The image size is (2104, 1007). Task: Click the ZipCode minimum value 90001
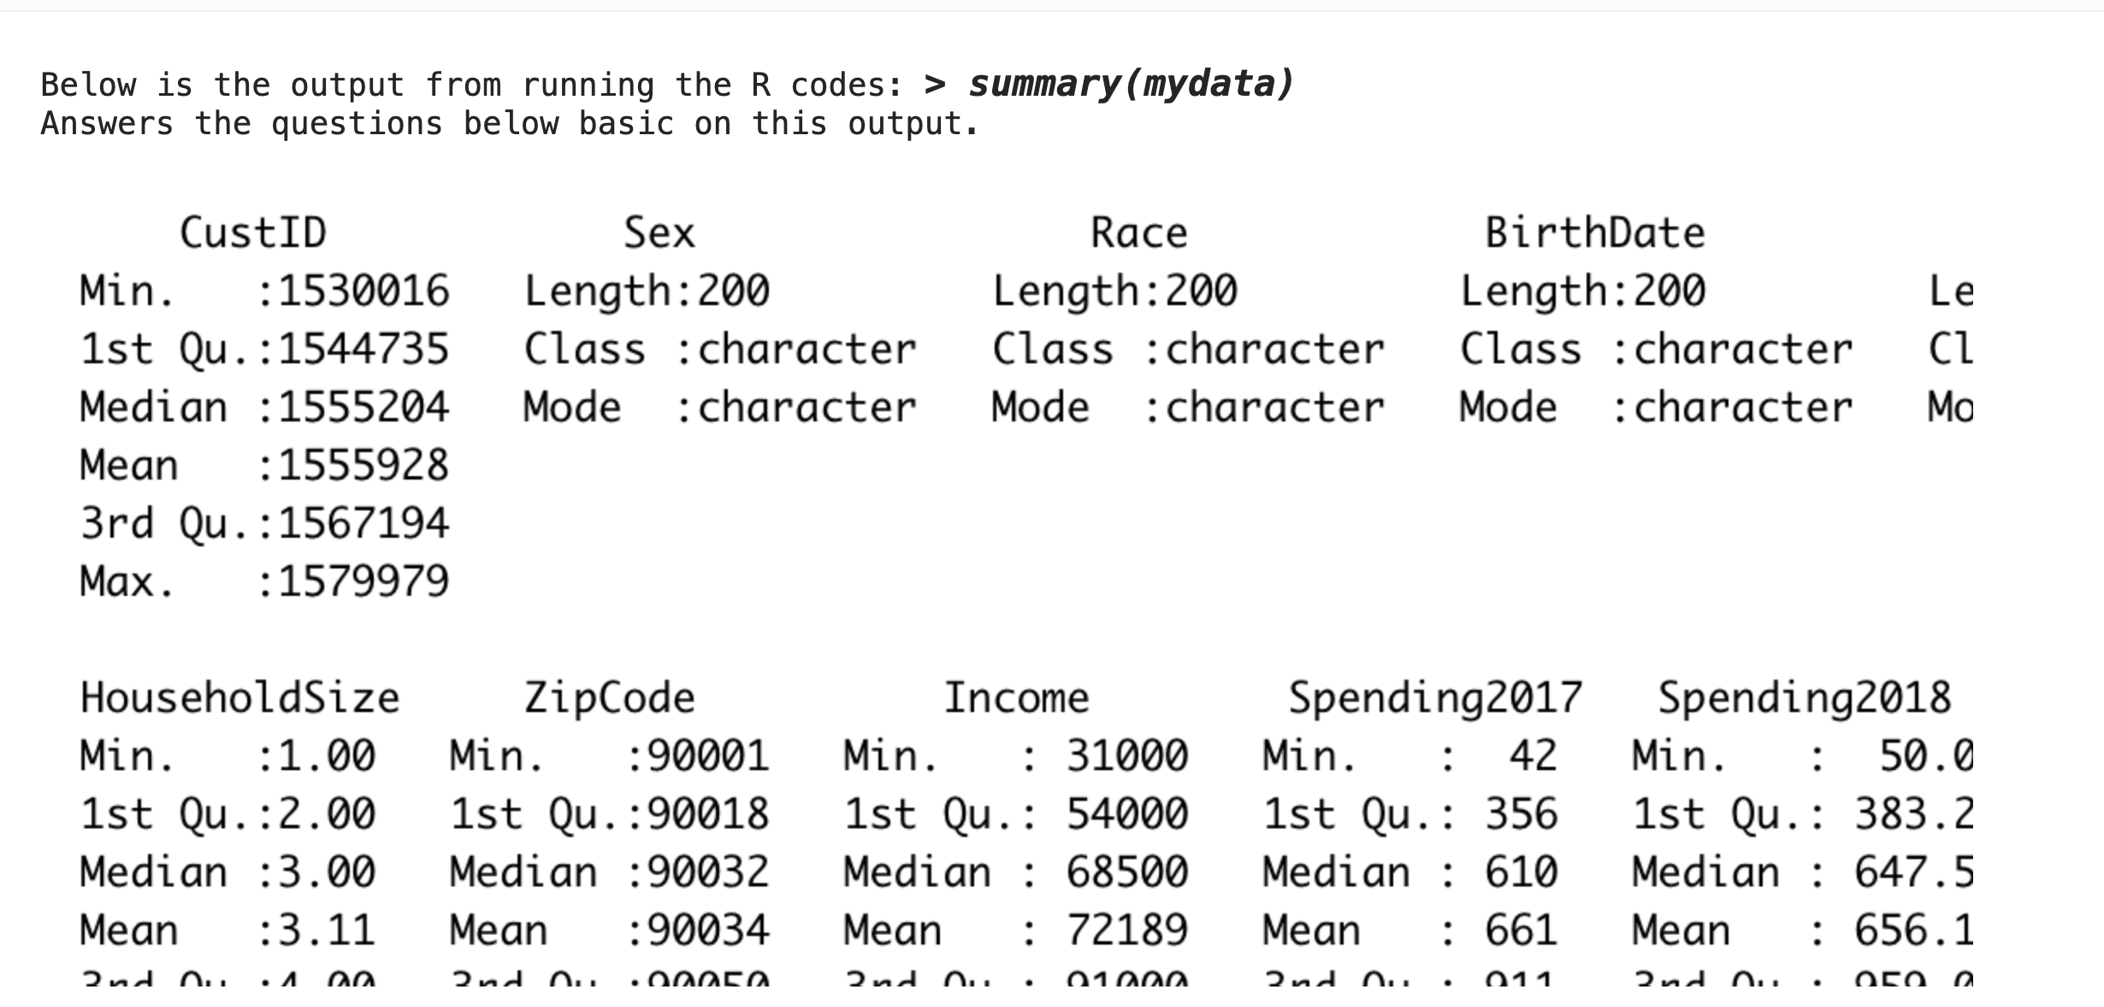click(x=708, y=757)
